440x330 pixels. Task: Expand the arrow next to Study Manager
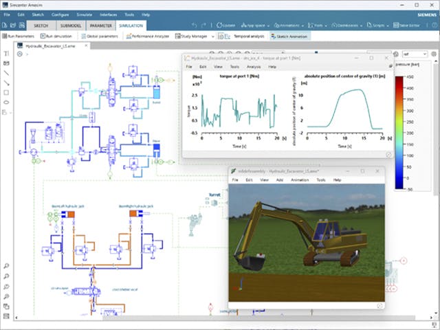click(212, 36)
